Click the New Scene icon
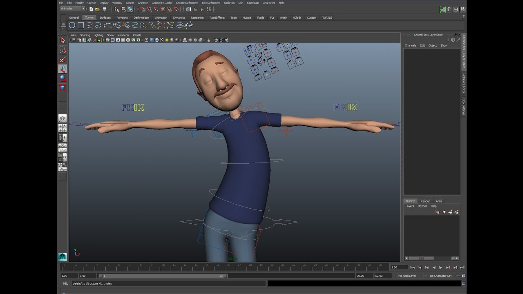The width and height of the screenshot is (523, 294). coord(91,9)
